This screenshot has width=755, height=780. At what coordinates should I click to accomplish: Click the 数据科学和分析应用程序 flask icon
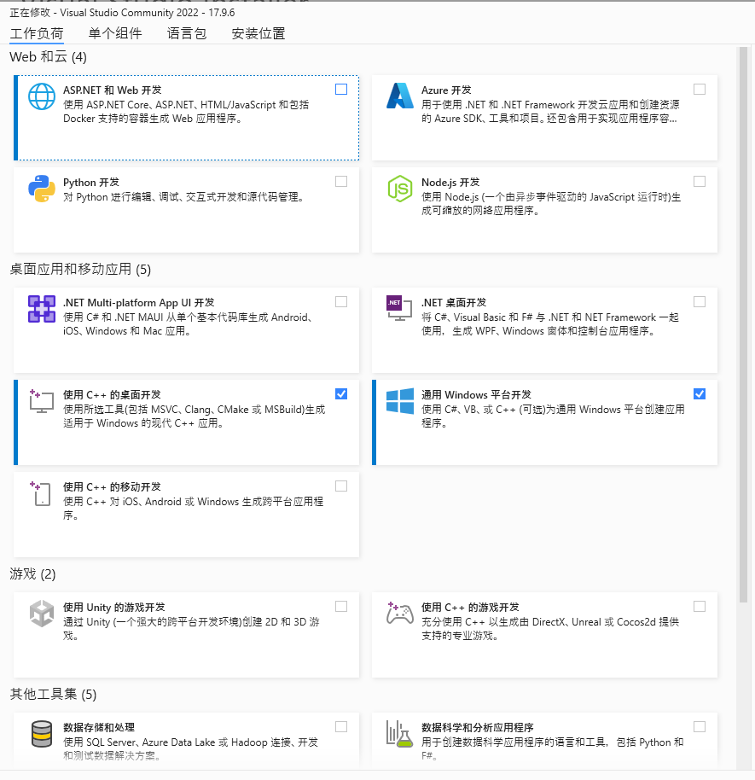coord(400,734)
